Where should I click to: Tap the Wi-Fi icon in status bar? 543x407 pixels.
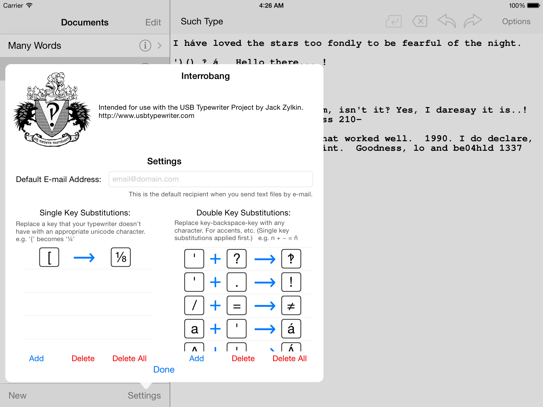(29, 5)
